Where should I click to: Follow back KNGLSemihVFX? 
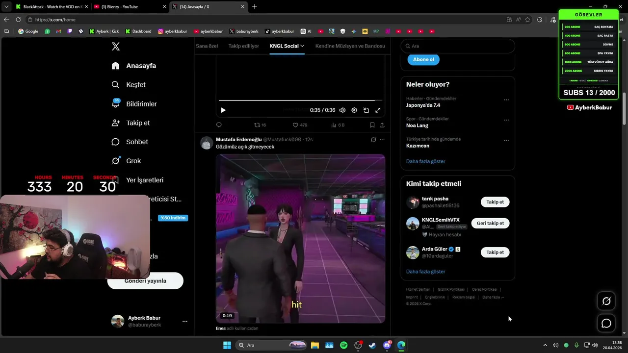pyautogui.click(x=490, y=223)
